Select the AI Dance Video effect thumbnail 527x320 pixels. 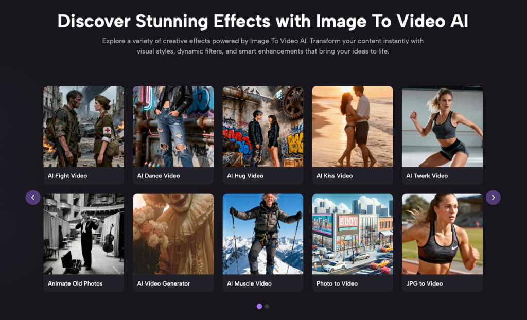point(173,126)
